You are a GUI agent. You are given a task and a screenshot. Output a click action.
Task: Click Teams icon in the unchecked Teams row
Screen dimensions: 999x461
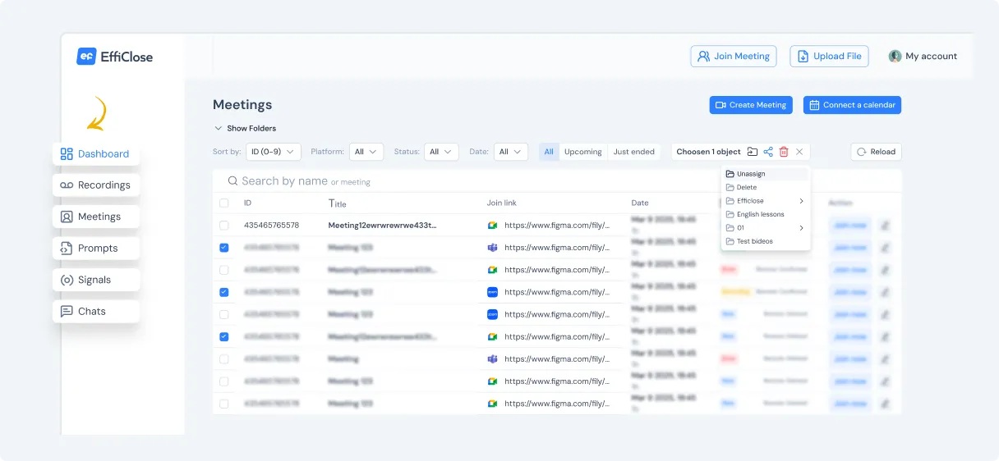point(492,358)
